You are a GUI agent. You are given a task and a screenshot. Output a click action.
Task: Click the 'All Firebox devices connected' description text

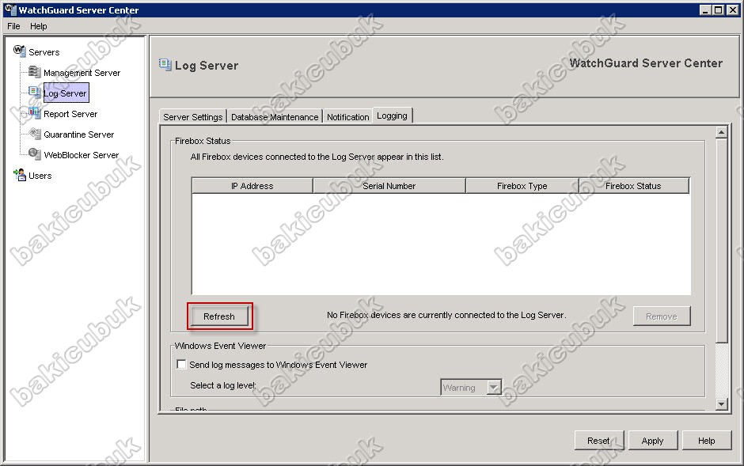pos(317,157)
